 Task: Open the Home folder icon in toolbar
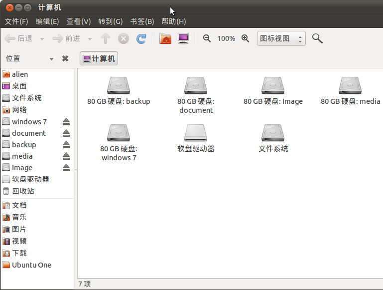[165, 38]
